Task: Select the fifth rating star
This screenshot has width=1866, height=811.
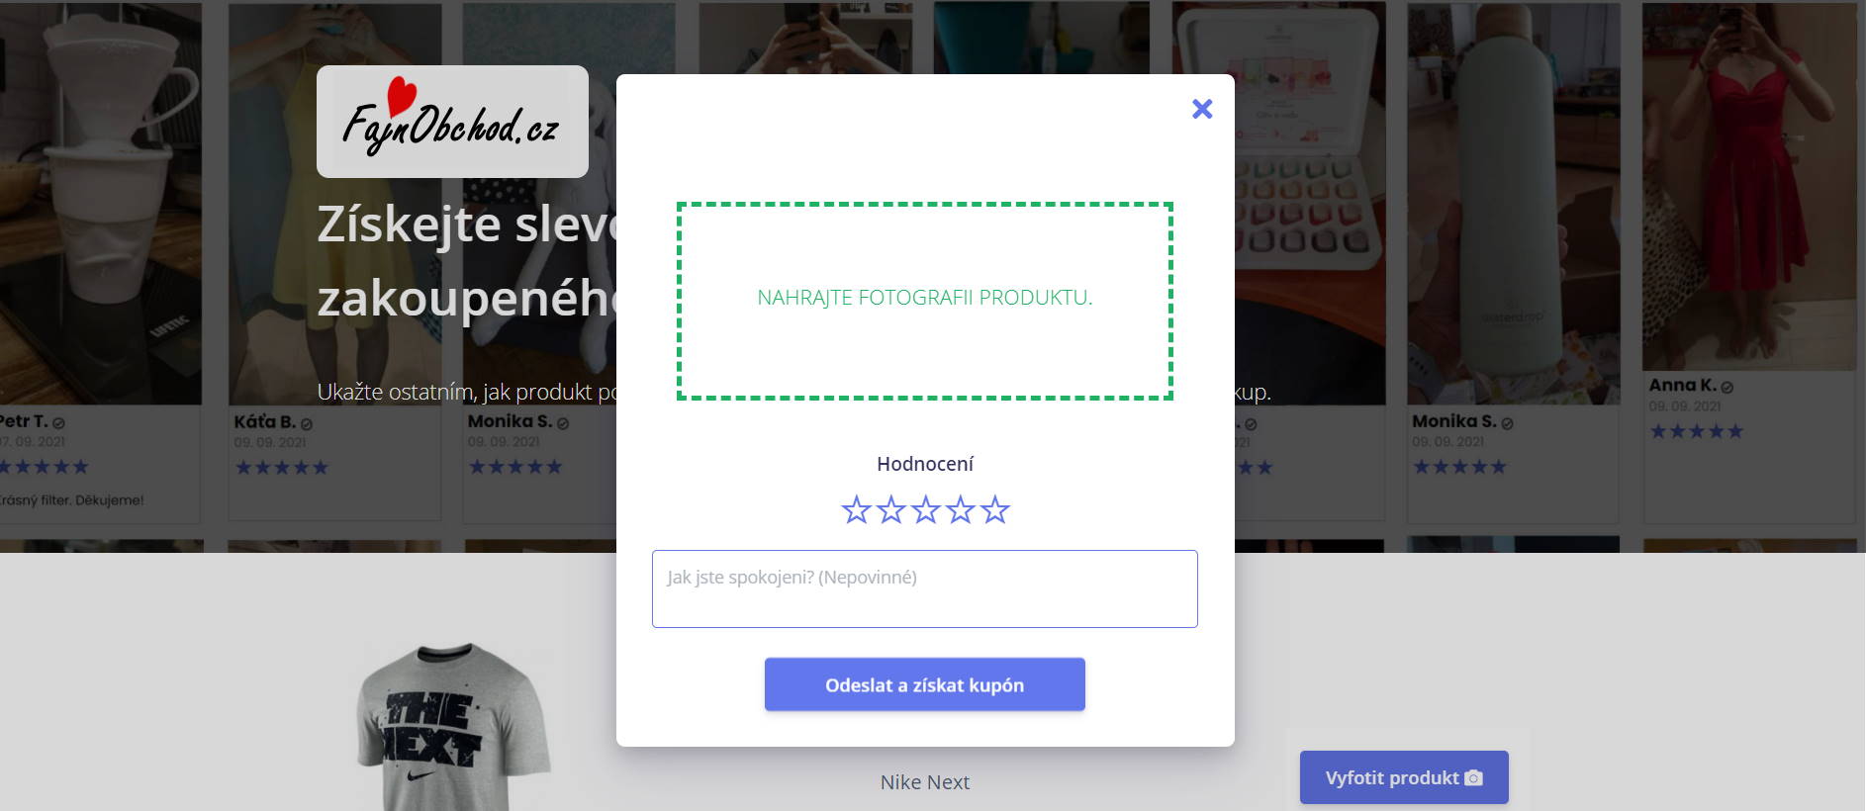Action: click(x=994, y=510)
